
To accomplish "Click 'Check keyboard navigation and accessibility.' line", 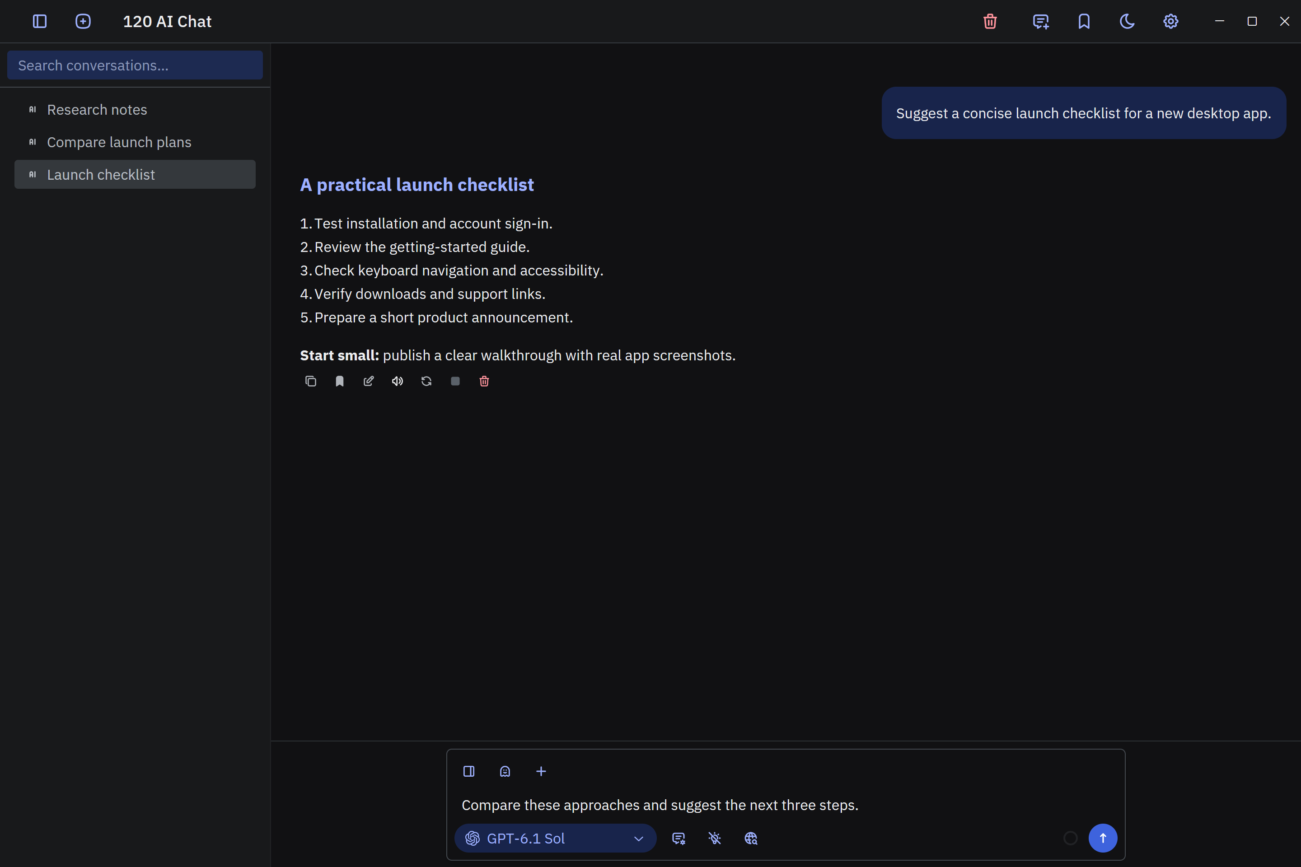I will (x=459, y=270).
